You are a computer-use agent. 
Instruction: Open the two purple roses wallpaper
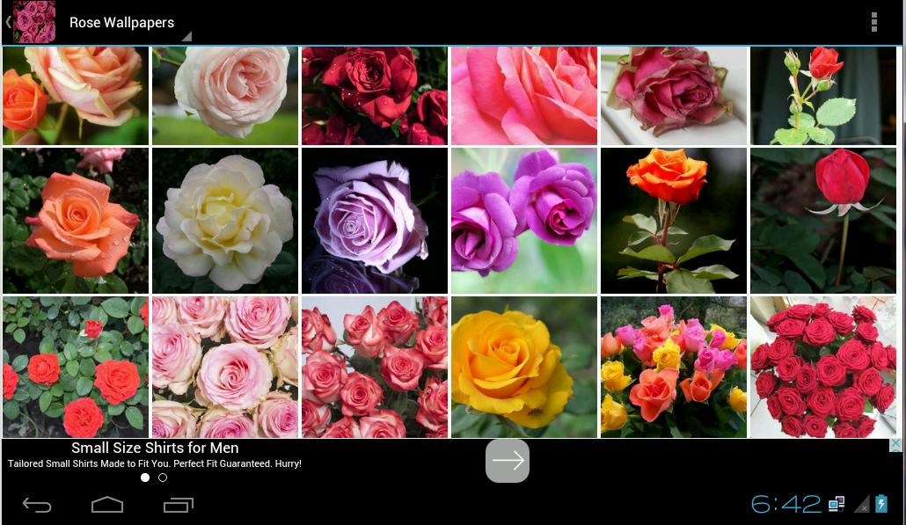[x=524, y=221]
